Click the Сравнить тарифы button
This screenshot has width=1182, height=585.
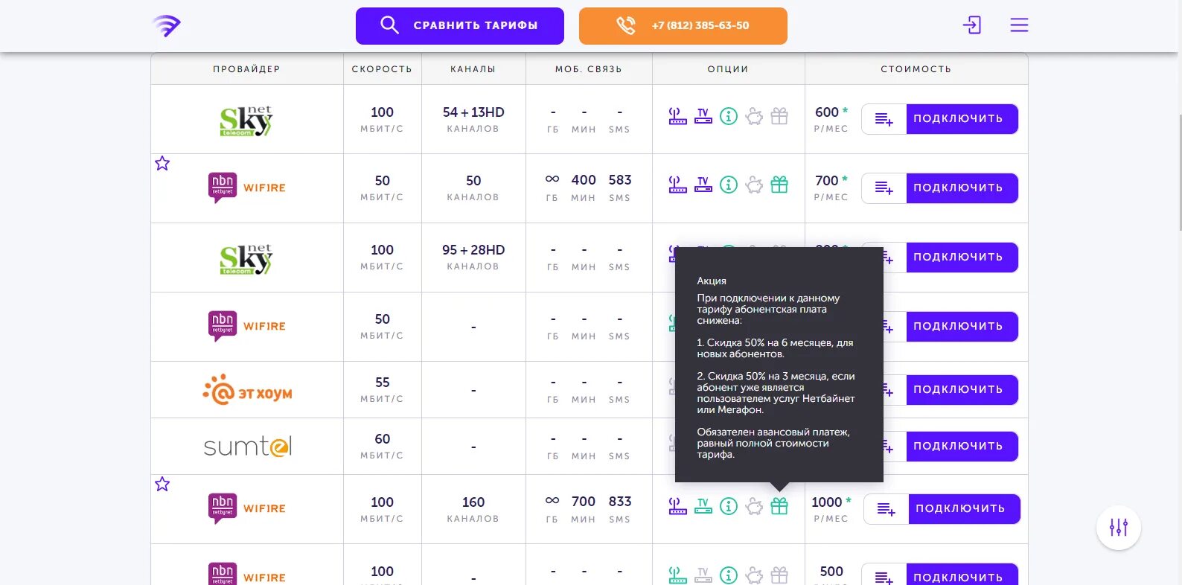coord(460,26)
